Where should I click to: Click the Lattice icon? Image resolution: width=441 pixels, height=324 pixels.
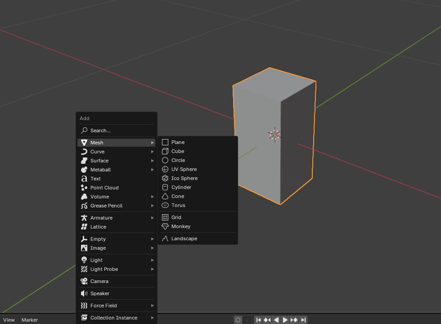(84, 227)
